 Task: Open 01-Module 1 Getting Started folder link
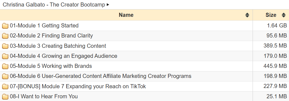pyautogui.click(x=44, y=26)
